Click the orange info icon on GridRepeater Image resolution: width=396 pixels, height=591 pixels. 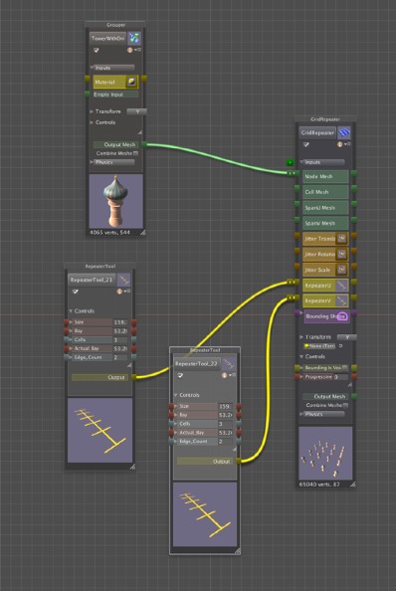point(340,144)
